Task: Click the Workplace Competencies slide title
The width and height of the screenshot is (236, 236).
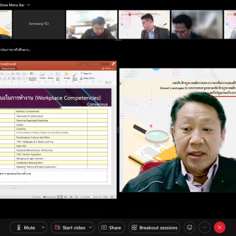Action: tap(50, 98)
